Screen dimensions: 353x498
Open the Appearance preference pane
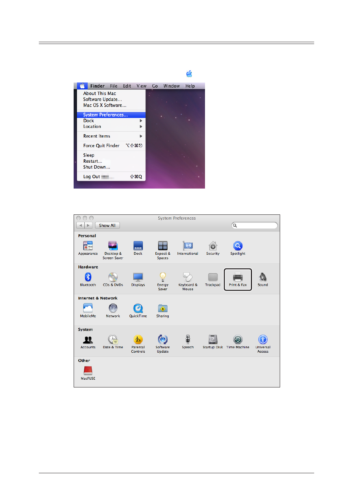point(88,248)
